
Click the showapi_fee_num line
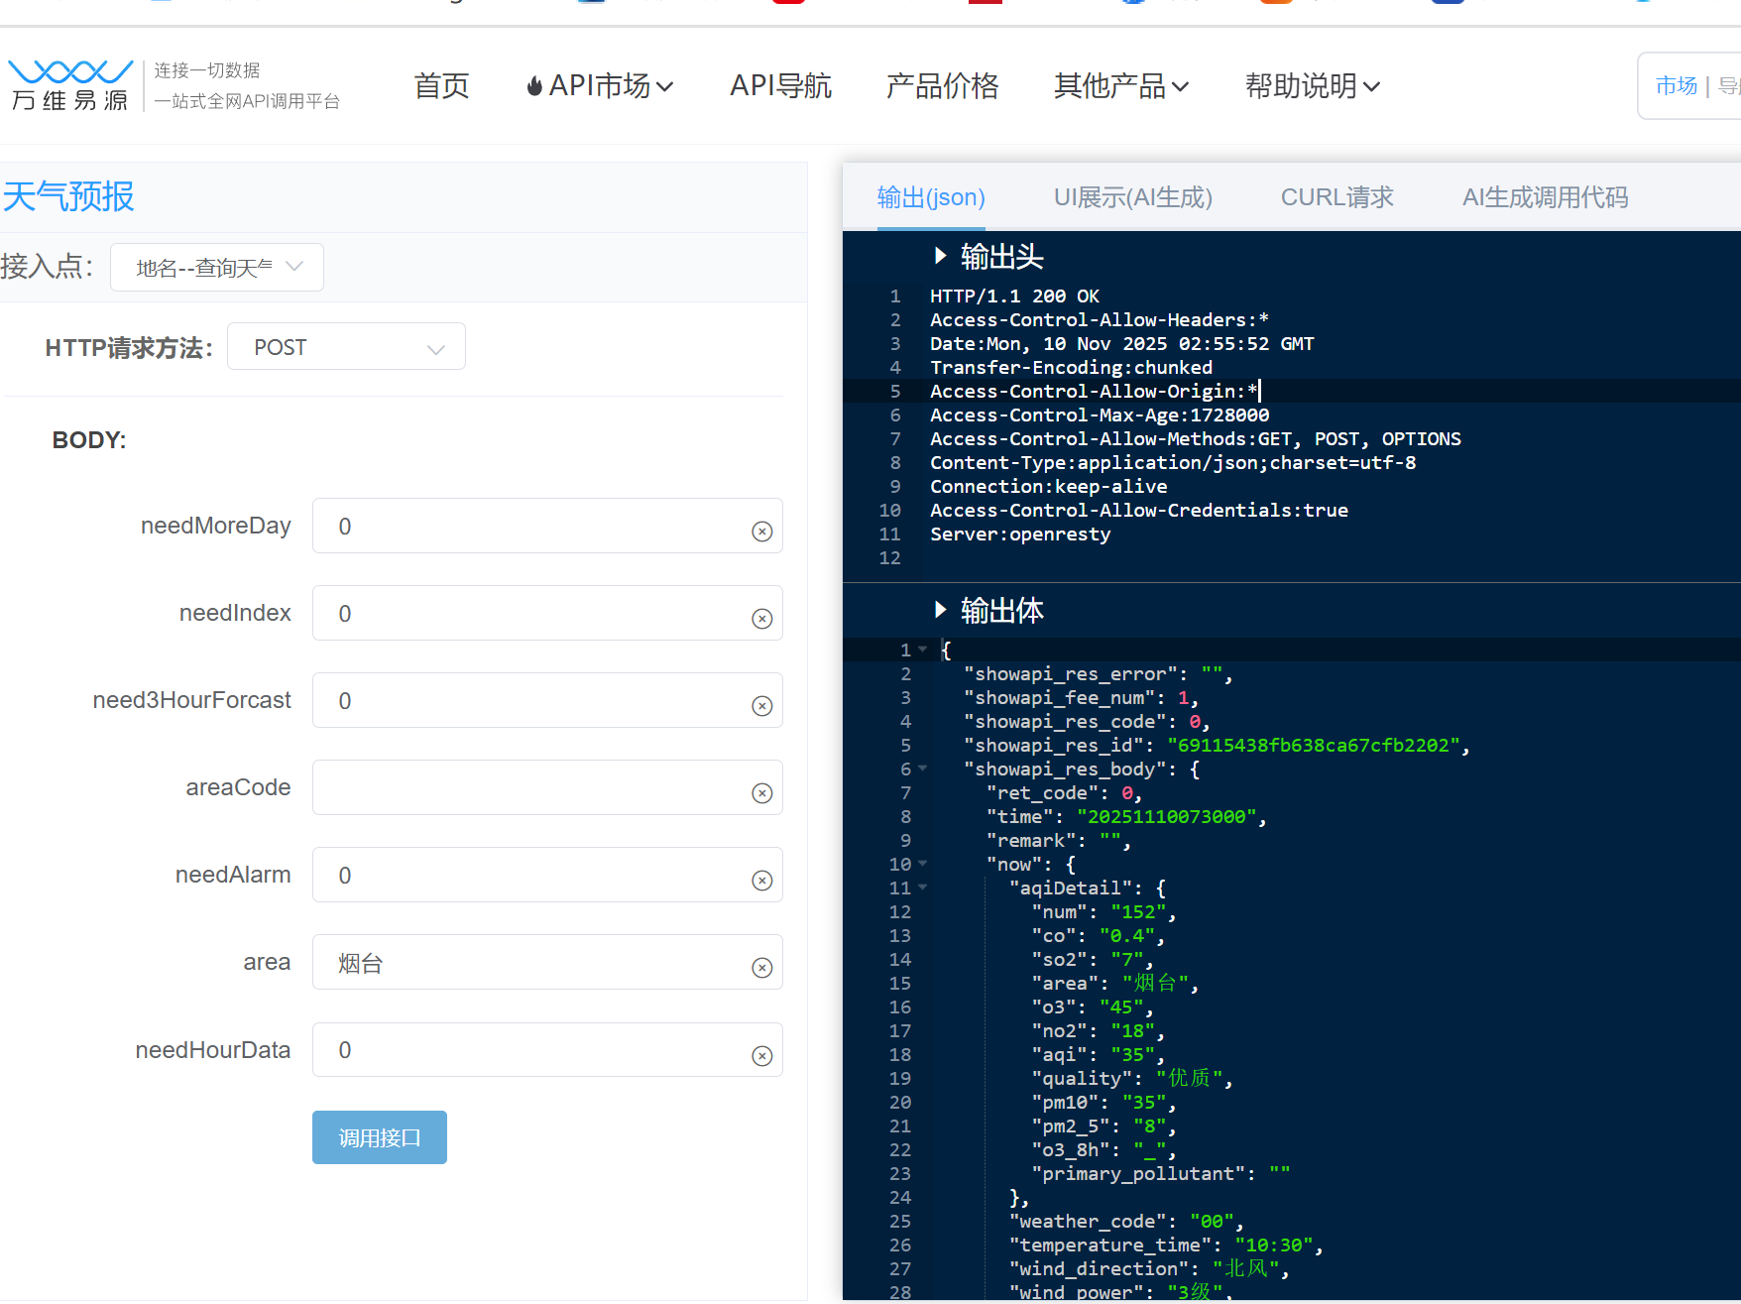click(1081, 697)
